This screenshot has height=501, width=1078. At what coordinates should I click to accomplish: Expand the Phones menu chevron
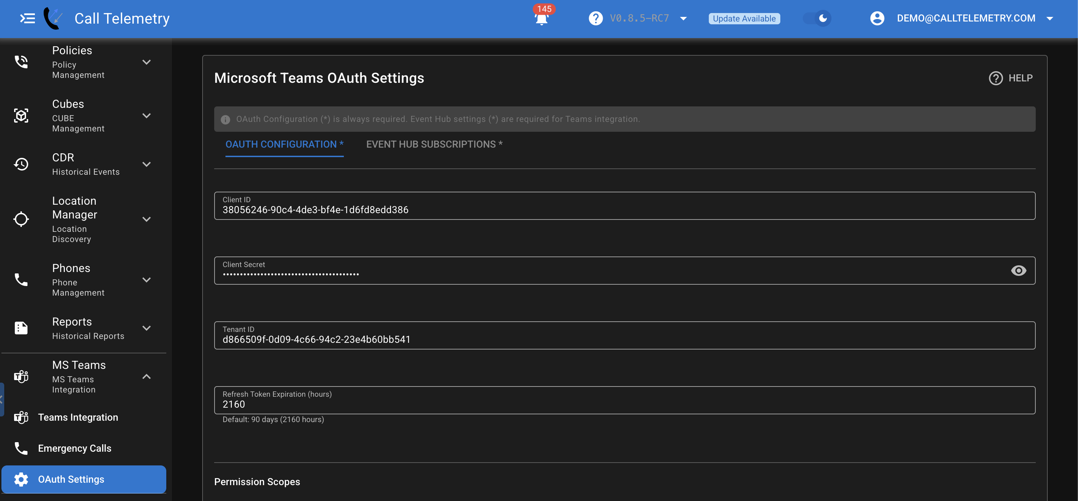pos(147,280)
